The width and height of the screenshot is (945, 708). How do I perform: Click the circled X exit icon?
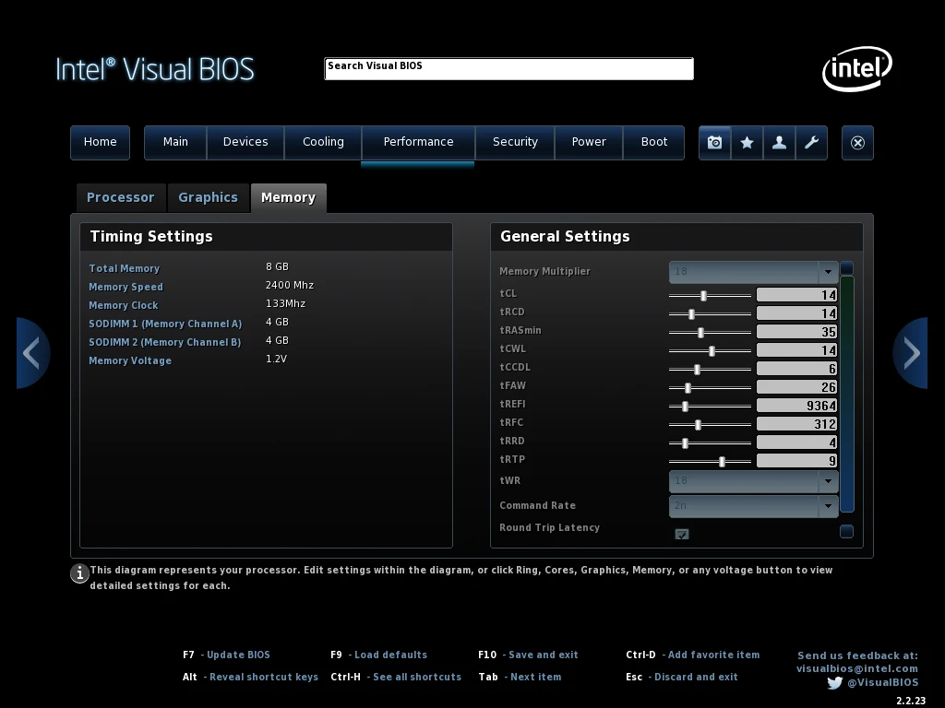[857, 143]
